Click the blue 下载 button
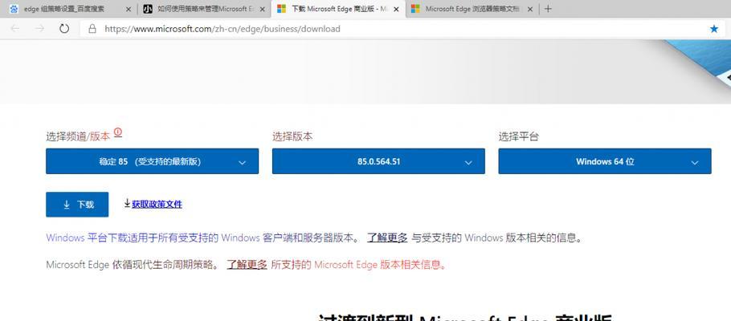731x321 pixels. click(x=77, y=205)
